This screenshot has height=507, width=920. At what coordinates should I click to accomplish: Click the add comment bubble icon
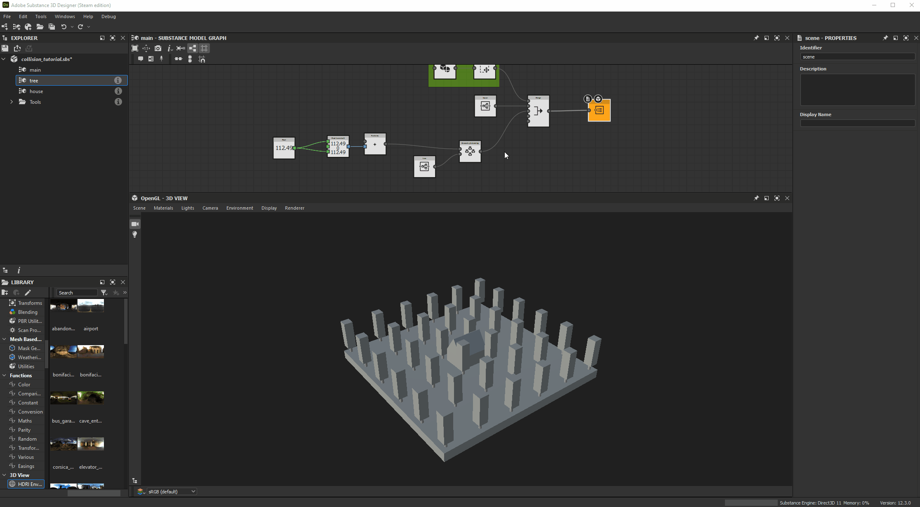[141, 59]
